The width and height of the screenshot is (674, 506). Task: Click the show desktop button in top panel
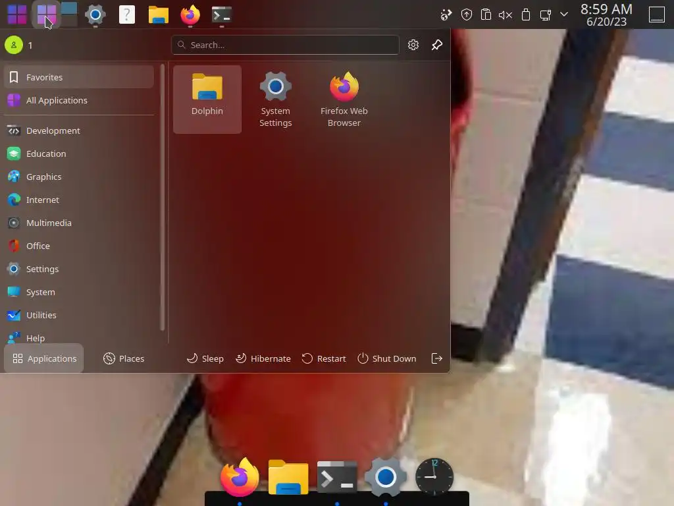tap(657, 14)
